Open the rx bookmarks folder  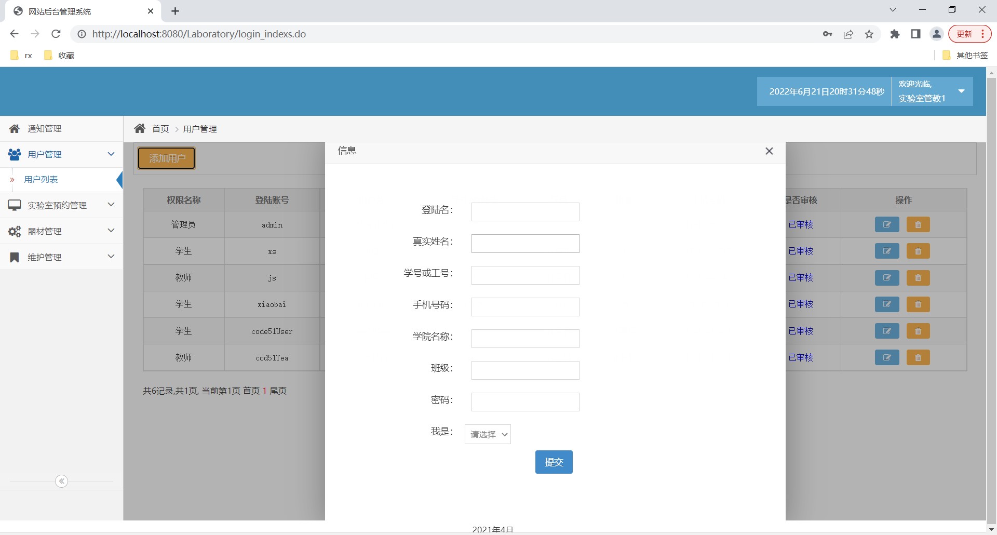[22, 55]
